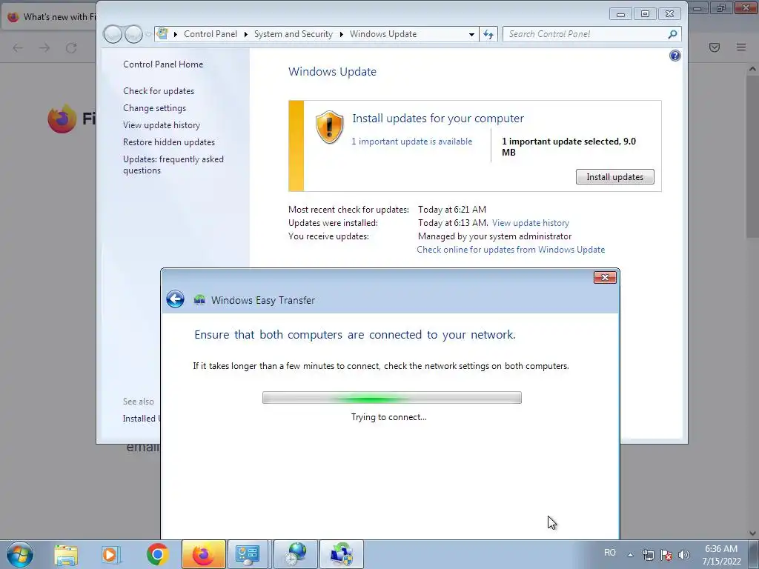The height and width of the screenshot is (569, 759).
Task: Launch Windows Media Player from taskbar
Action: pos(110,555)
